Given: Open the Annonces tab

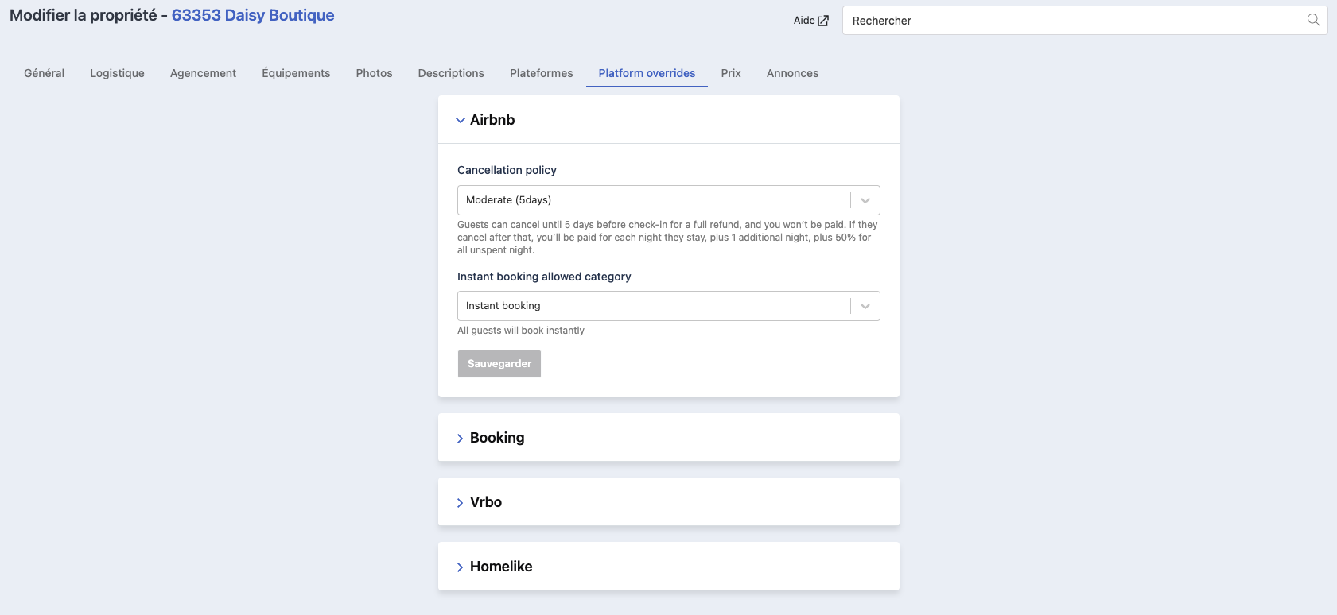Looking at the screenshot, I should [793, 73].
